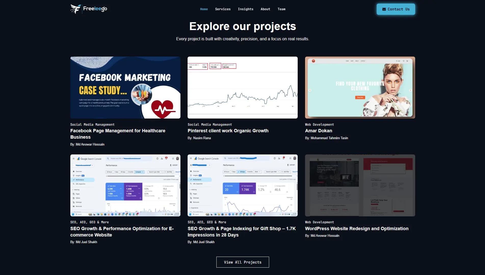Click Social Media Management label above Pinterest project
This screenshot has width=485, height=275.
[x=210, y=125]
